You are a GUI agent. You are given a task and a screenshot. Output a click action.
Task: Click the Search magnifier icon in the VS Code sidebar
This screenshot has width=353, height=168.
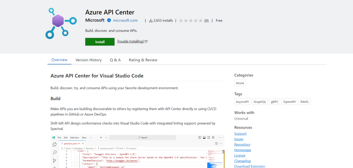coord(54,153)
